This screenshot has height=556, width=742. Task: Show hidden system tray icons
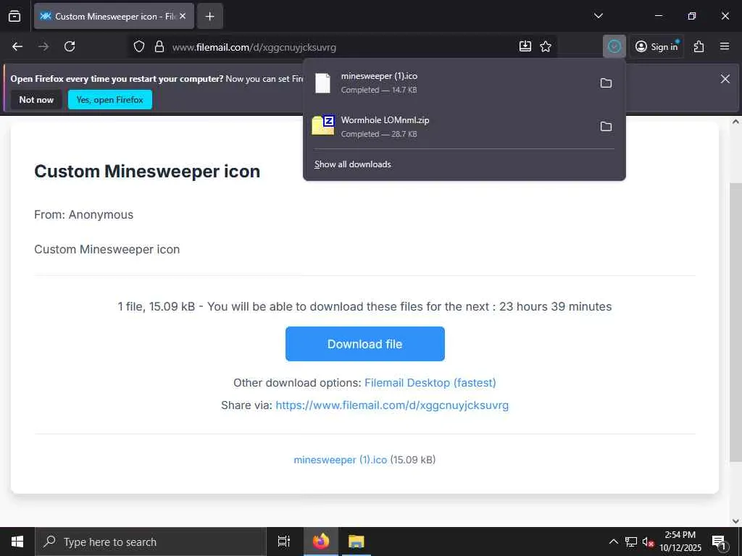click(613, 542)
